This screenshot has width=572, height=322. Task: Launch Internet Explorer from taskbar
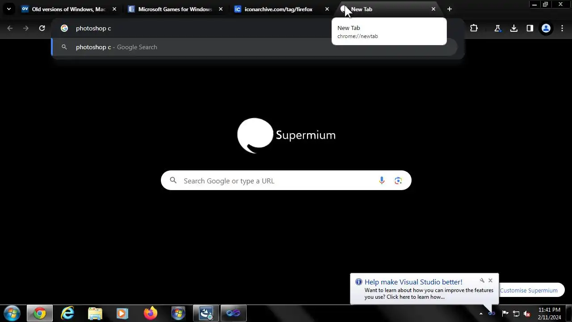click(x=67, y=314)
